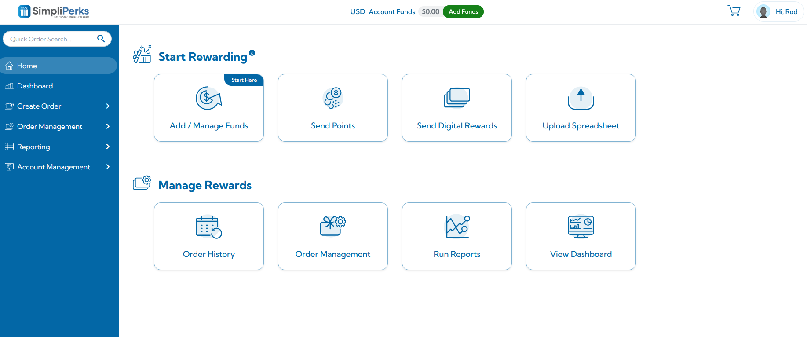This screenshot has height=337, width=807.
Task: Select Home in the sidebar menu
Action: [x=58, y=66]
